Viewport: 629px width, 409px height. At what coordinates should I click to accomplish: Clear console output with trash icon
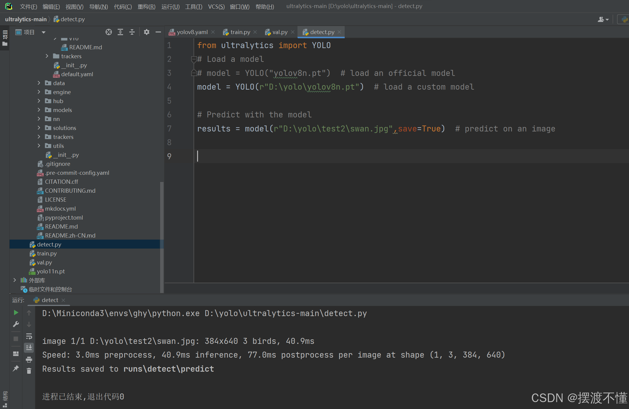29,371
